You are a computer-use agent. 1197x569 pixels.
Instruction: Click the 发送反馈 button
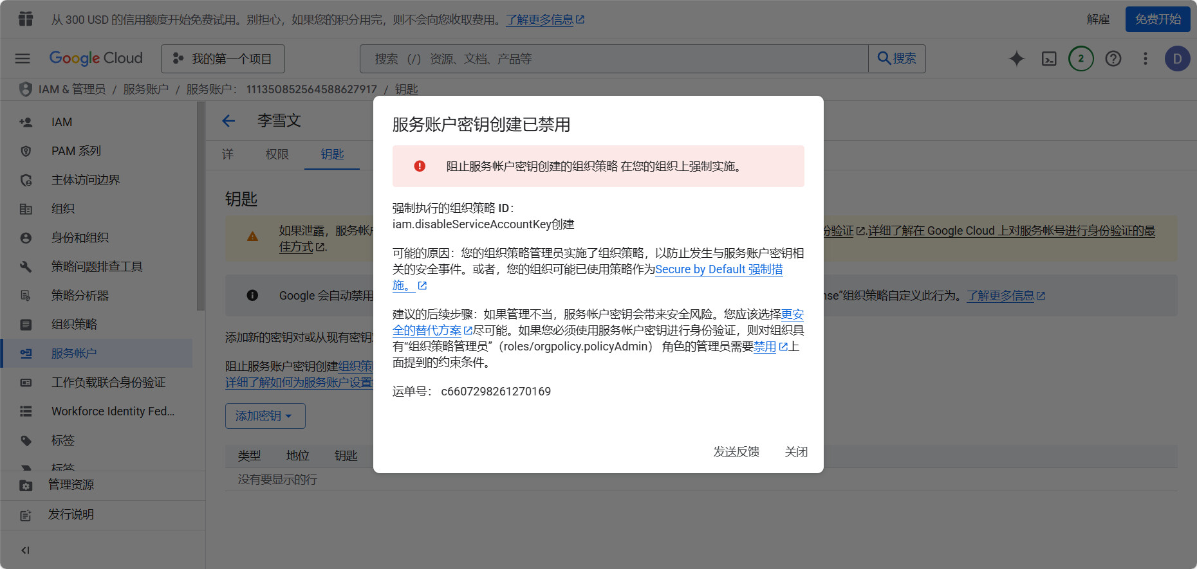(736, 452)
